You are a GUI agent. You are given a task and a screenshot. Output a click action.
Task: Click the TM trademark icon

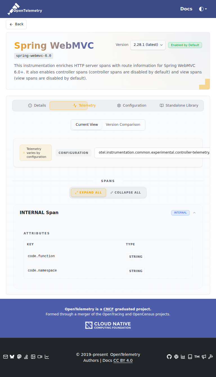click(x=197, y=357)
